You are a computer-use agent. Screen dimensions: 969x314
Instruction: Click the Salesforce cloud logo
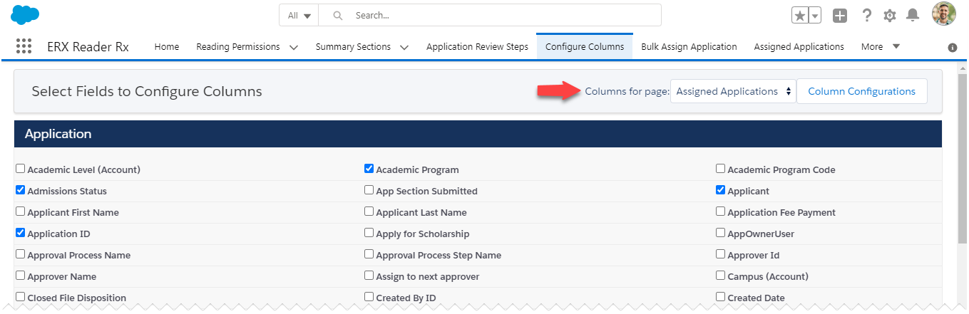click(25, 14)
